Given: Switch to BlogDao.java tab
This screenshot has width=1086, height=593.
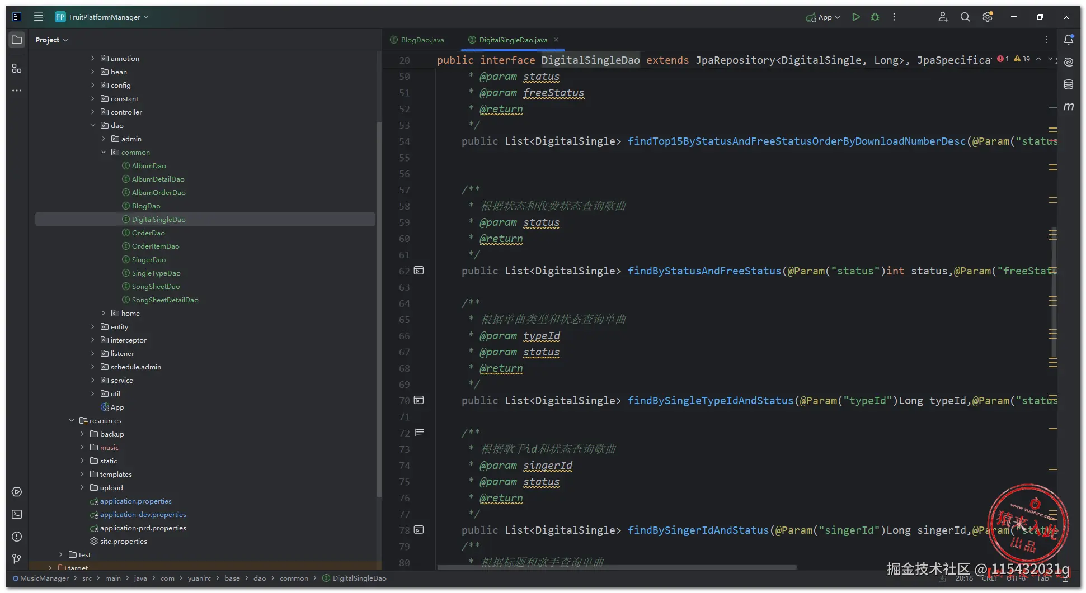Looking at the screenshot, I should [417, 40].
